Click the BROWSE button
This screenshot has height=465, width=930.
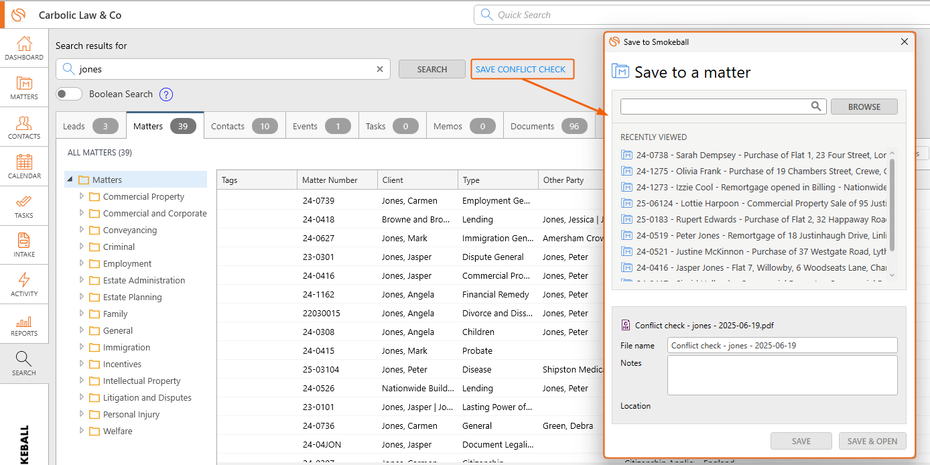(x=864, y=107)
